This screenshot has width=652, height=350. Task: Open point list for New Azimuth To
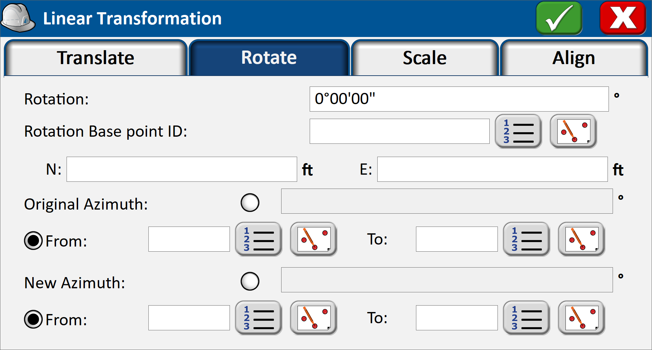(526, 318)
